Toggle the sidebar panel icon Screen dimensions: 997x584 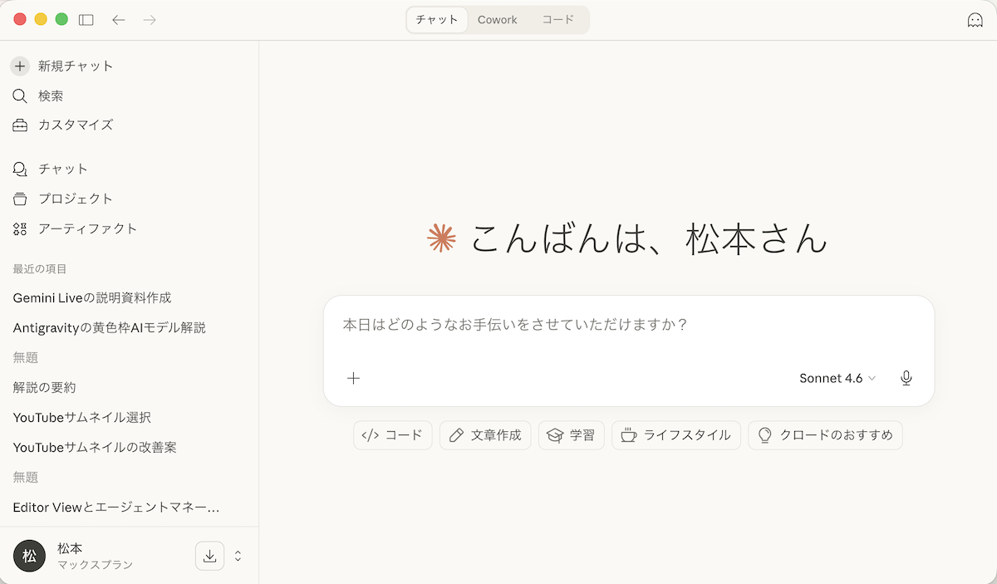tap(86, 20)
